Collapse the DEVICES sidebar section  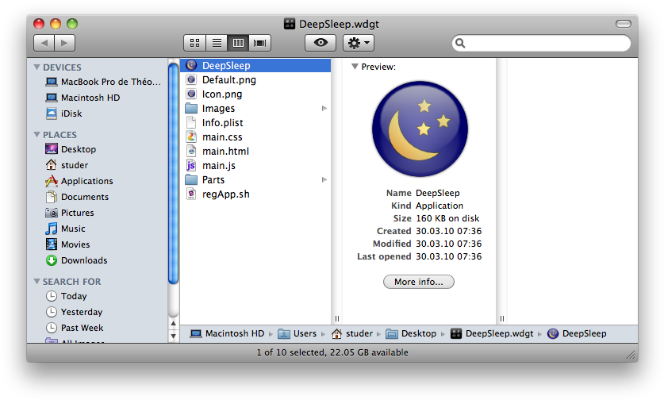[37, 67]
